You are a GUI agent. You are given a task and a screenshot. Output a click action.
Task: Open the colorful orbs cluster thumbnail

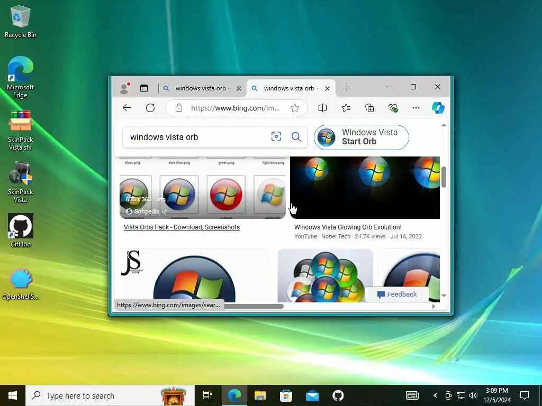point(326,275)
